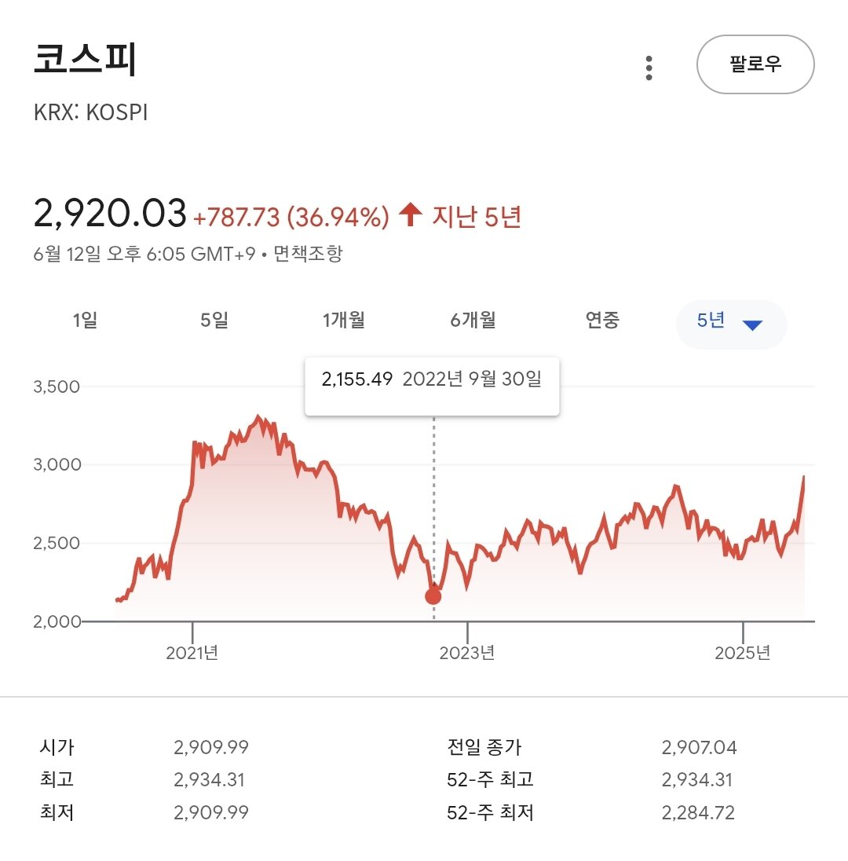Expand the 5년 range dropdown arrow
Screen dimensions: 848x861
[752, 325]
